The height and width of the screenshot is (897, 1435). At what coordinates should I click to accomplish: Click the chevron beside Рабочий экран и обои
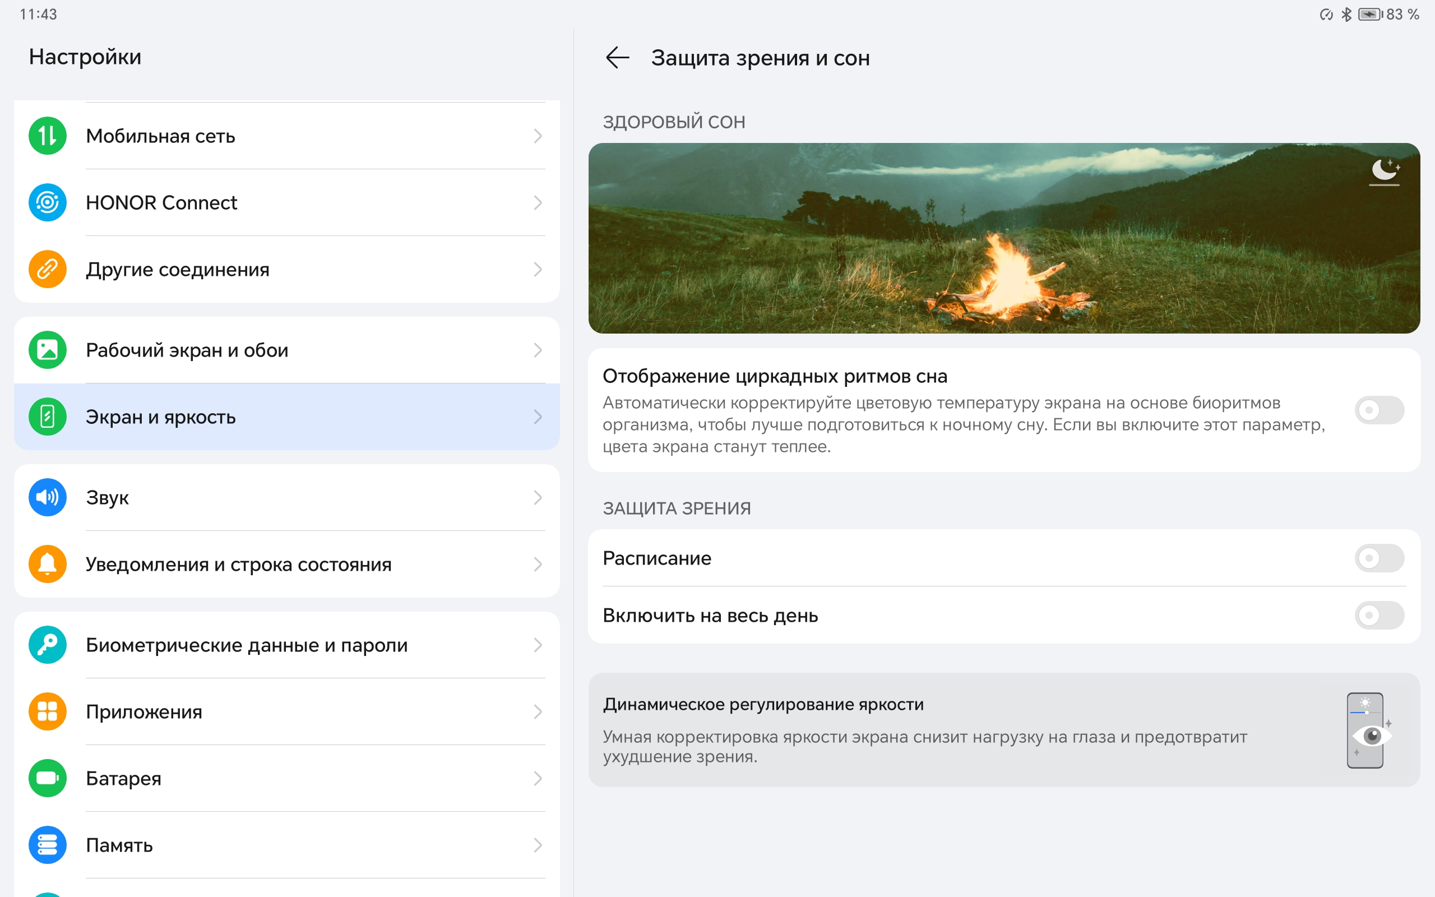coord(537,350)
